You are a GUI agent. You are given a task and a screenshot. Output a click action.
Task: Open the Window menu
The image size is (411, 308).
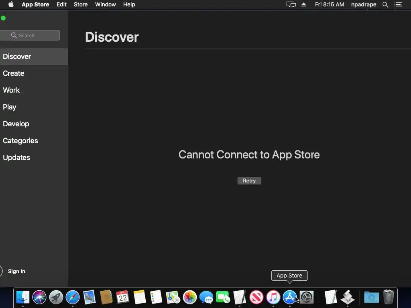point(106,4)
